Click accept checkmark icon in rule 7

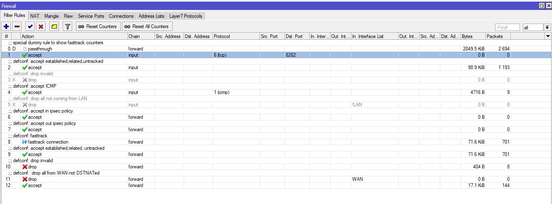click(x=25, y=130)
